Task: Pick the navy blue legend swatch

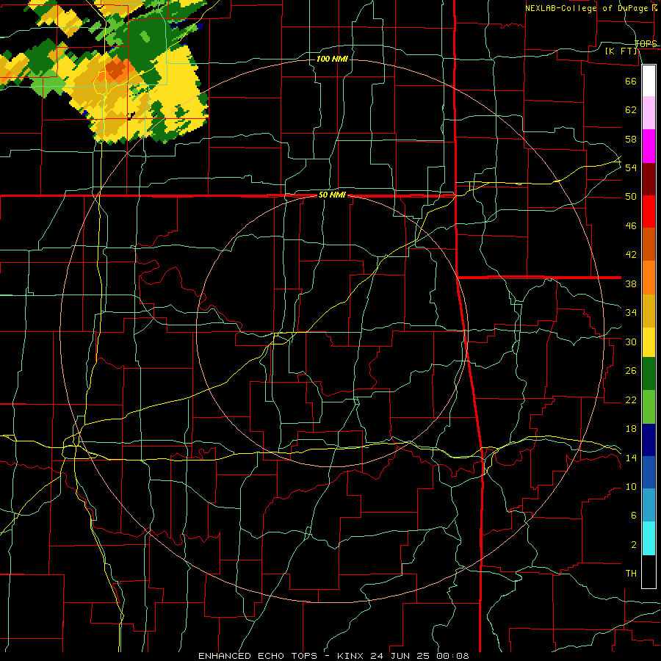Action: pos(649,440)
